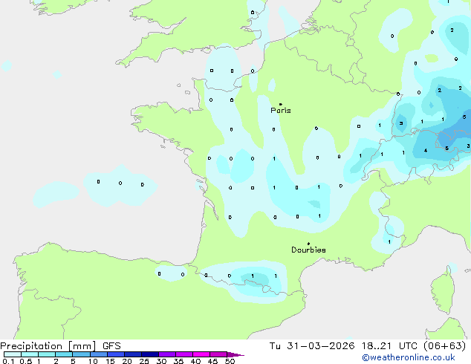Click the '45' legend label
The height and width of the screenshot is (364, 471).
point(212,361)
